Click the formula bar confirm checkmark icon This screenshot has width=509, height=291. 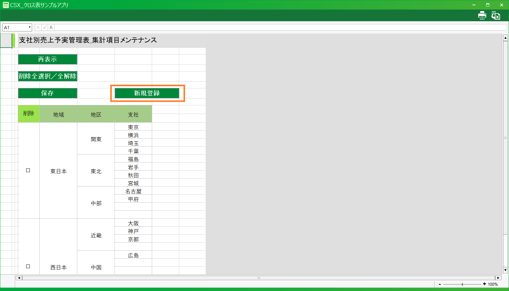pyautogui.click(x=45, y=27)
